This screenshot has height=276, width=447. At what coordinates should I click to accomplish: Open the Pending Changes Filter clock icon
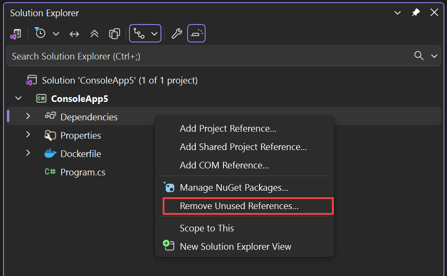point(40,33)
